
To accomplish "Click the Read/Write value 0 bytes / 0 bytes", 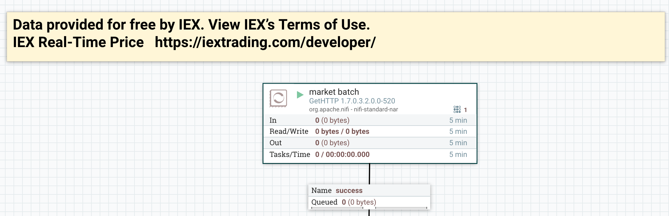I will (342, 131).
